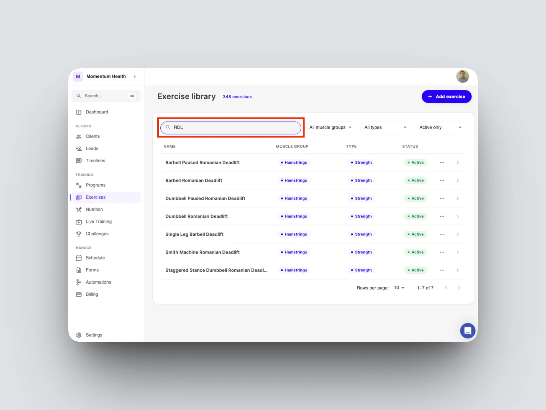The width and height of the screenshot is (546, 410).
Task: Change rows per page dropdown
Action: point(399,288)
